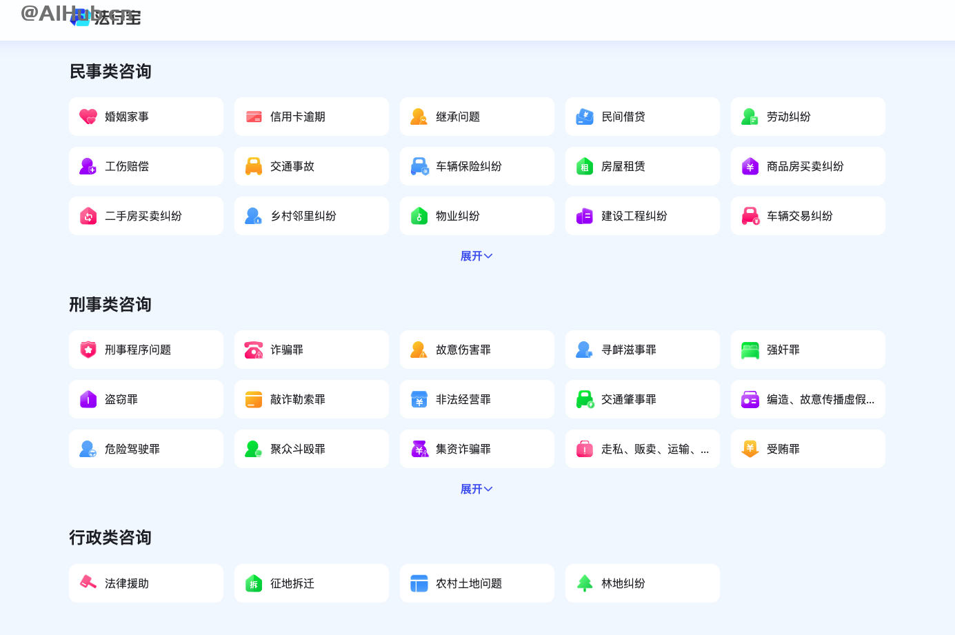Select 房屋租赁 topic

643,166
